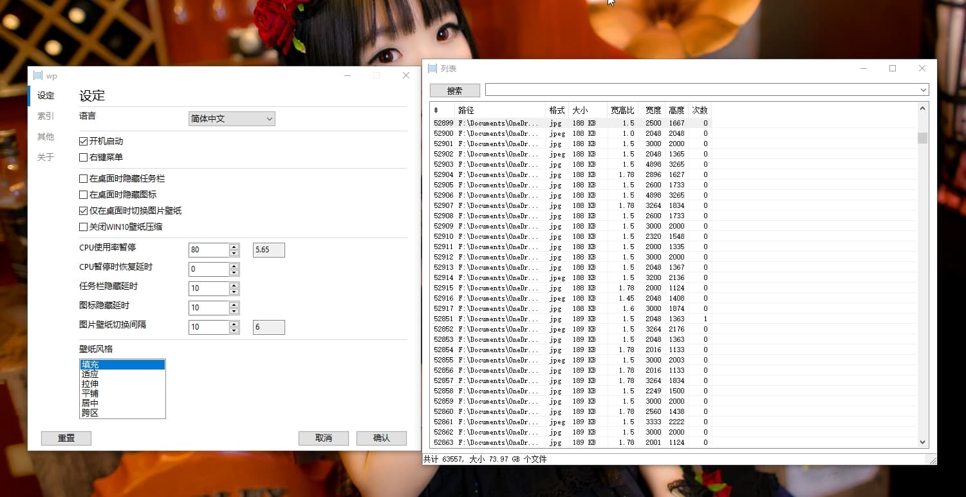Close the wp settings window
The width and height of the screenshot is (966, 497).
pyautogui.click(x=405, y=75)
